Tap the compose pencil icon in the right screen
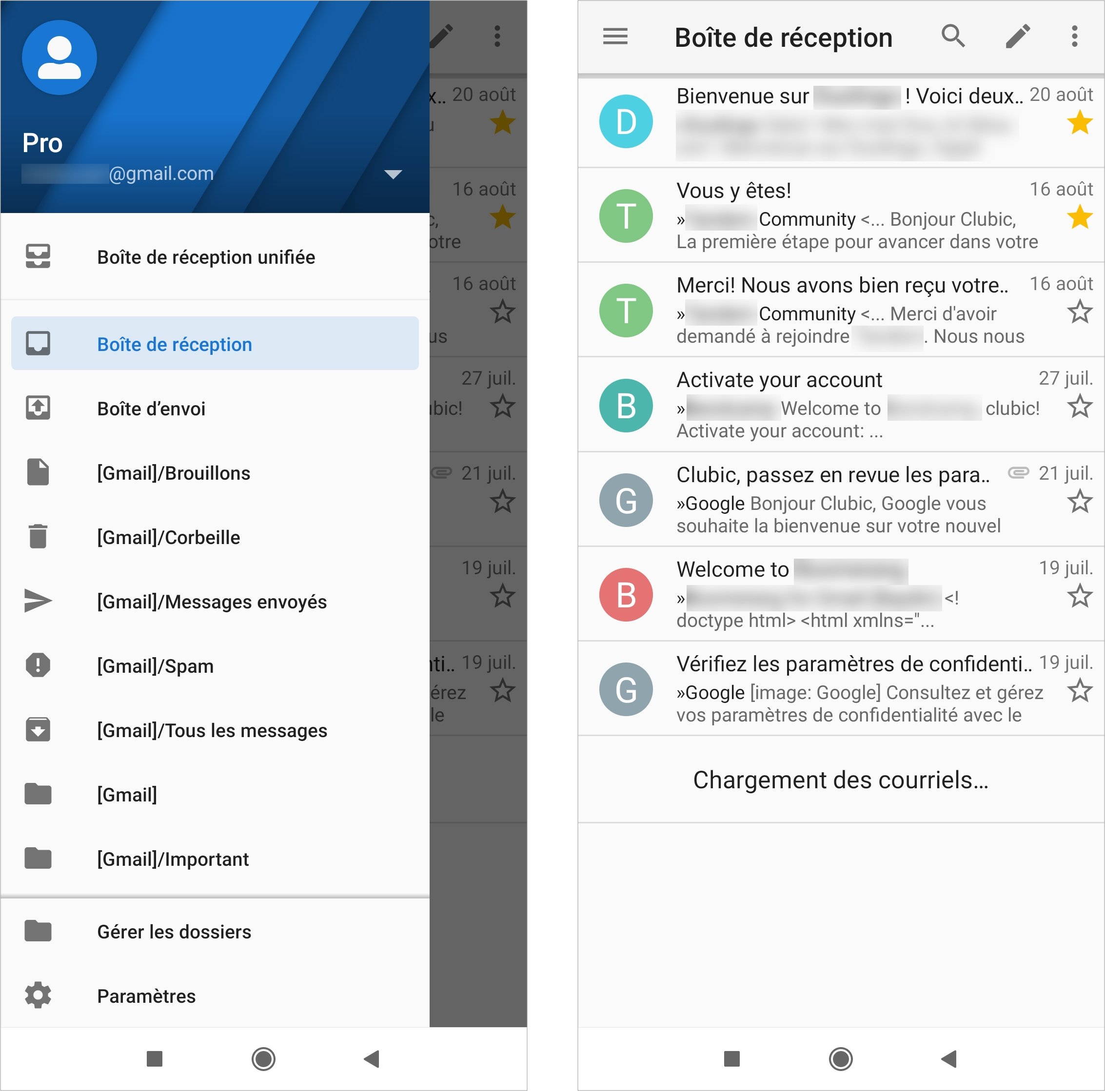Viewport: 1105px width, 1091px height. (x=1018, y=36)
